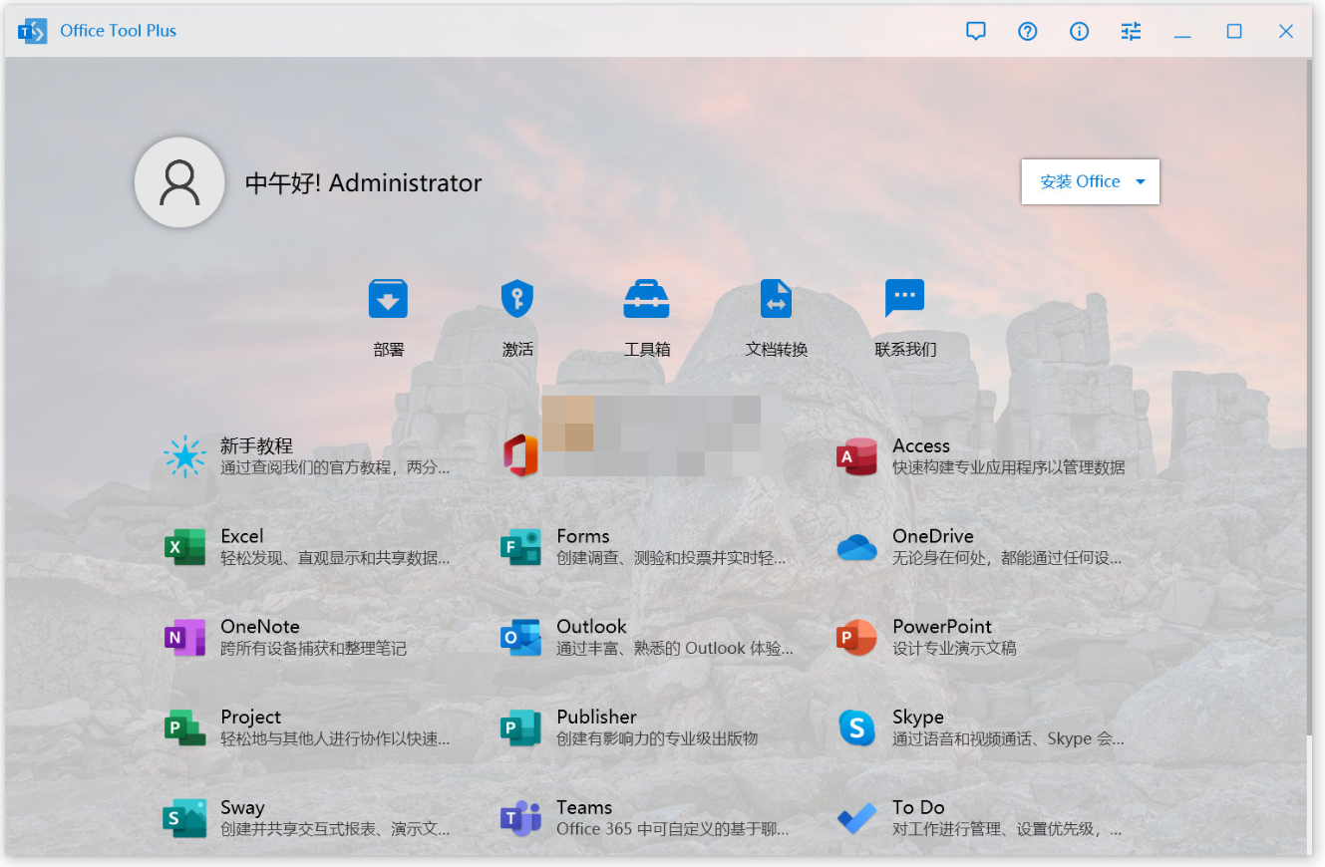Open feedback with the chat bubble icon
The width and height of the screenshot is (1325, 867).
(976, 31)
